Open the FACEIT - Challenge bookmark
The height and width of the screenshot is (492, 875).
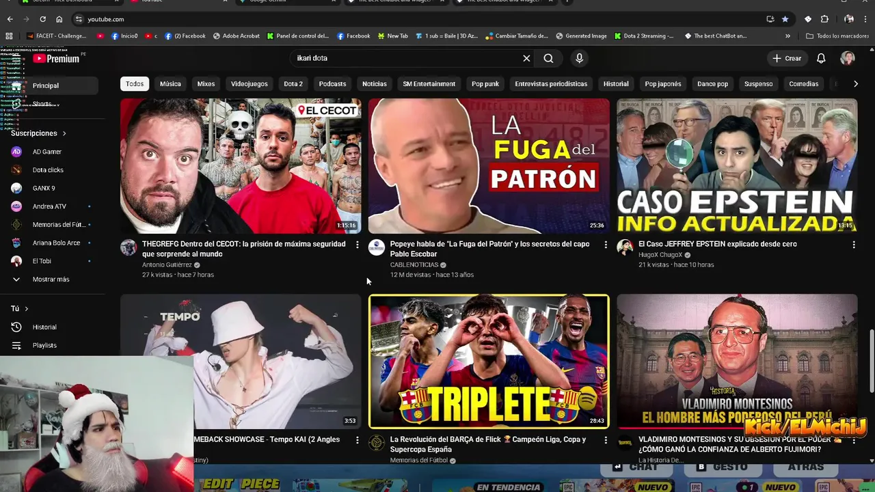tap(56, 36)
